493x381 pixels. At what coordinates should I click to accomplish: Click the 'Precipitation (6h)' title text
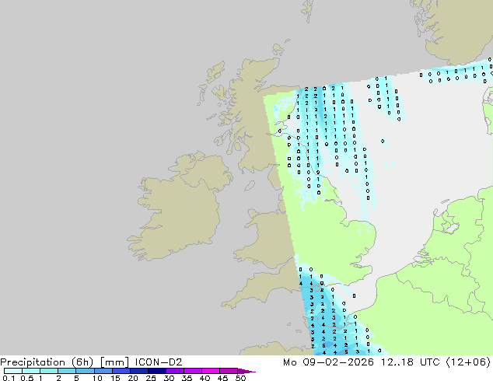click(47, 362)
